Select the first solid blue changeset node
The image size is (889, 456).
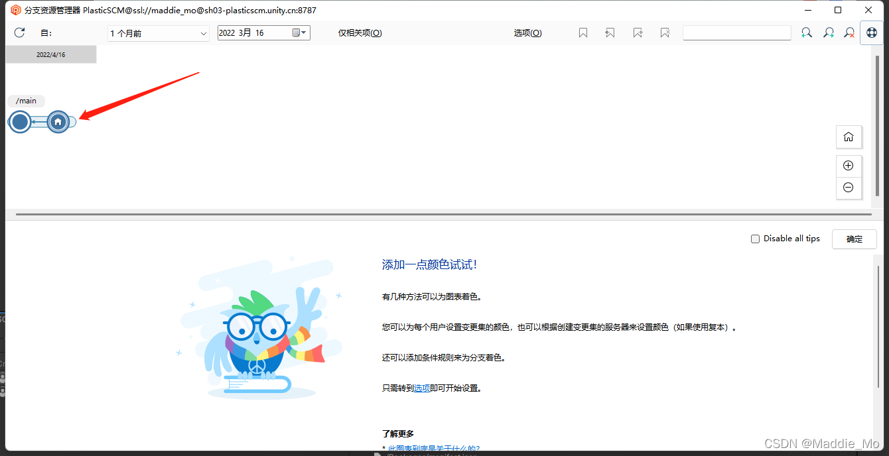pos(21,122)
